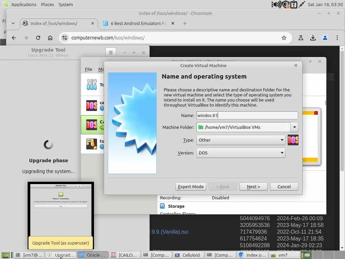
Task: Open the Type dropdown showing Other
Action: tap(241, 140)
